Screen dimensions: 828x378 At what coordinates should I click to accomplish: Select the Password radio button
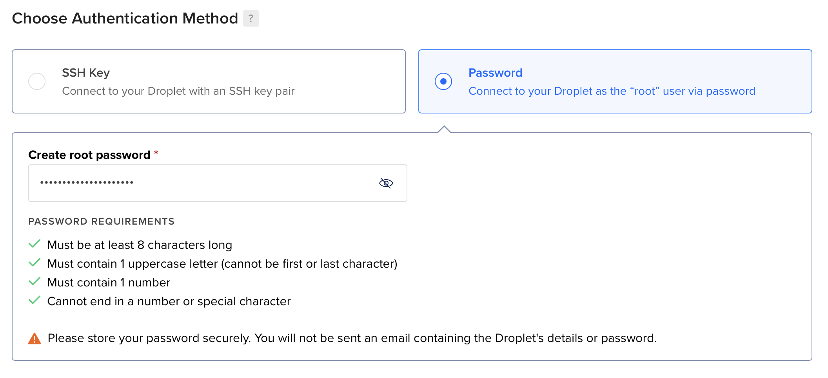point(443,81)
